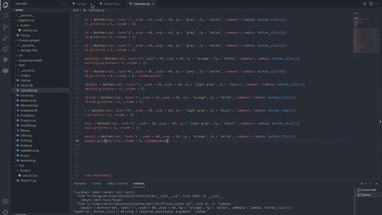Open Graphics.py in the Explorer tree
Screen dimensions: 382x215
(28, 121)
